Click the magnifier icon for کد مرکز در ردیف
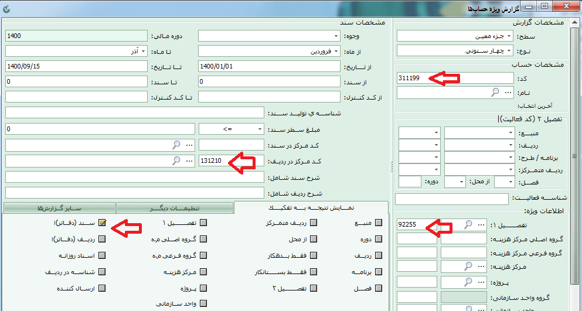 176,160
